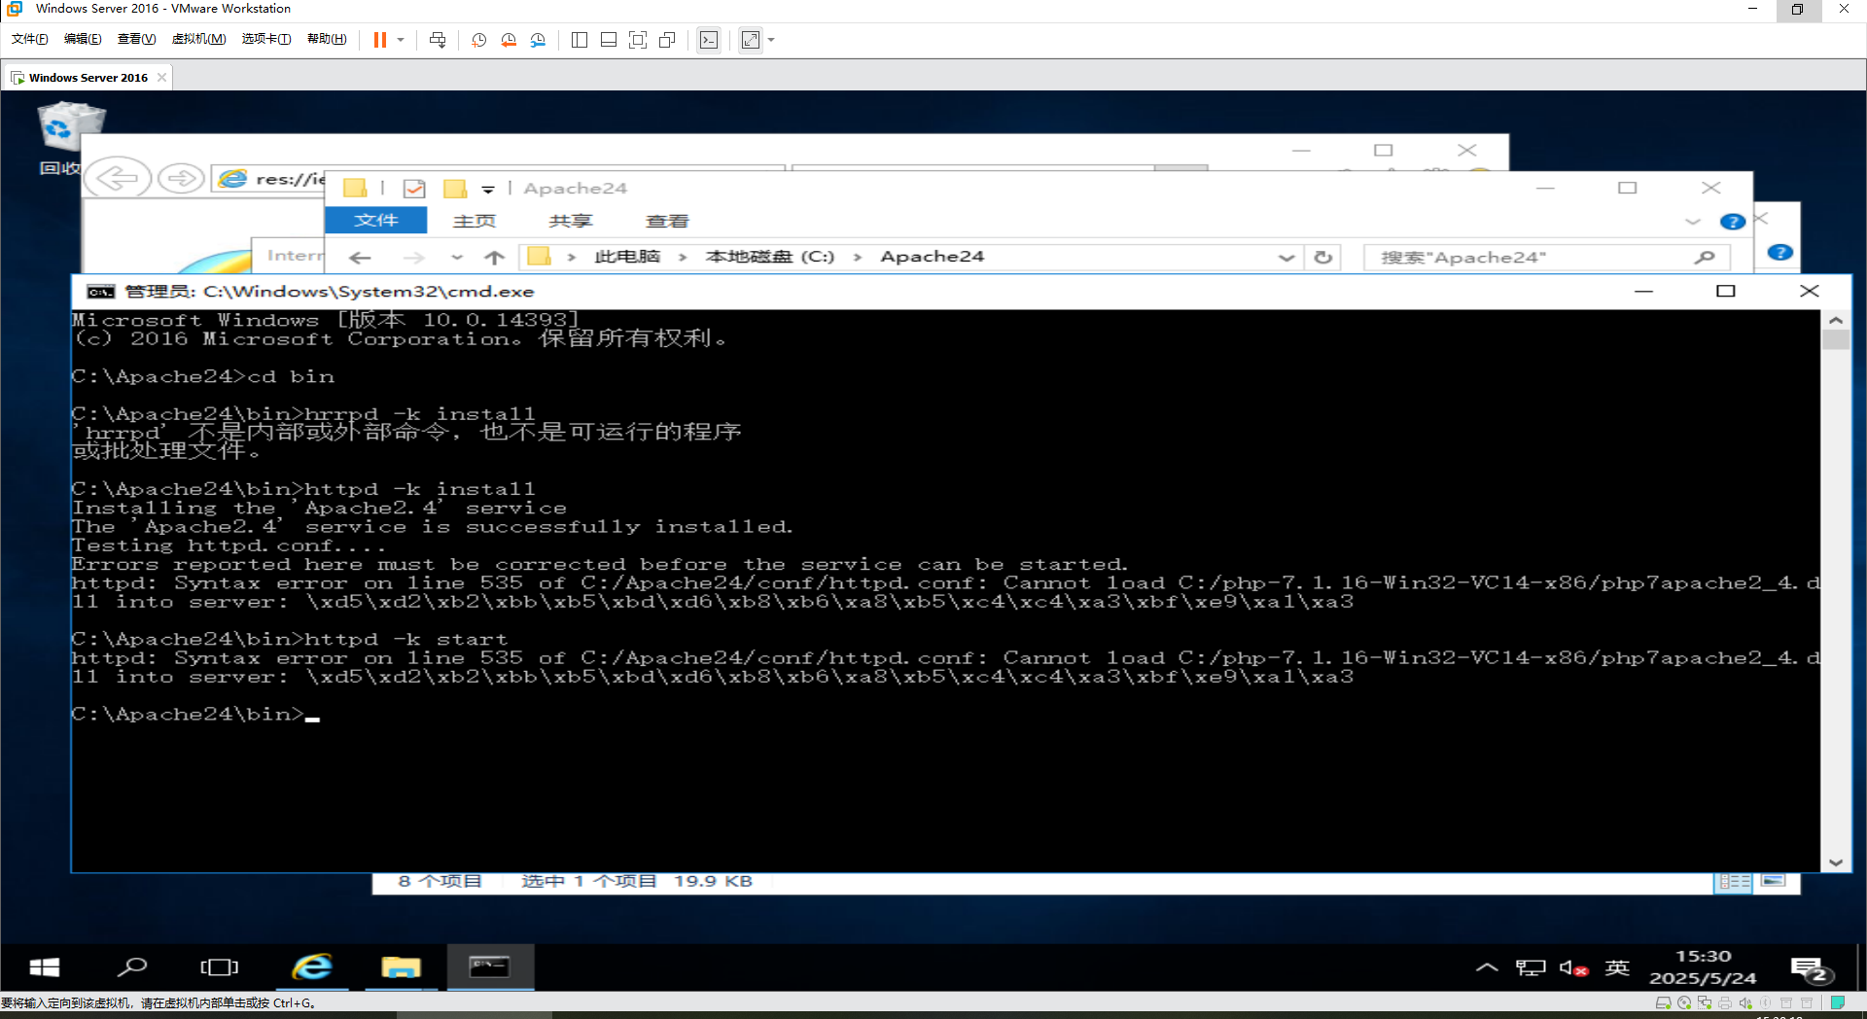Click the network icon in the system tray

click(1531, 967)
